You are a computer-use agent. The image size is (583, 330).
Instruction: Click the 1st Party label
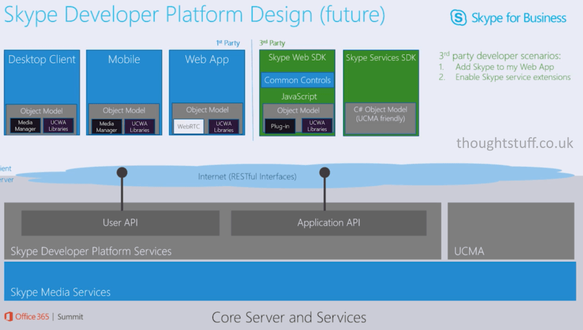point(228,43)
